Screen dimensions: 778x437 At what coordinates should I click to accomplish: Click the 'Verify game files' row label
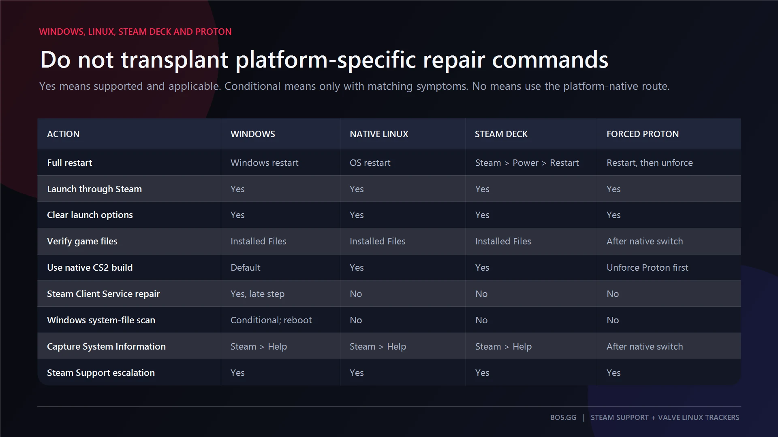pos(82,241)
